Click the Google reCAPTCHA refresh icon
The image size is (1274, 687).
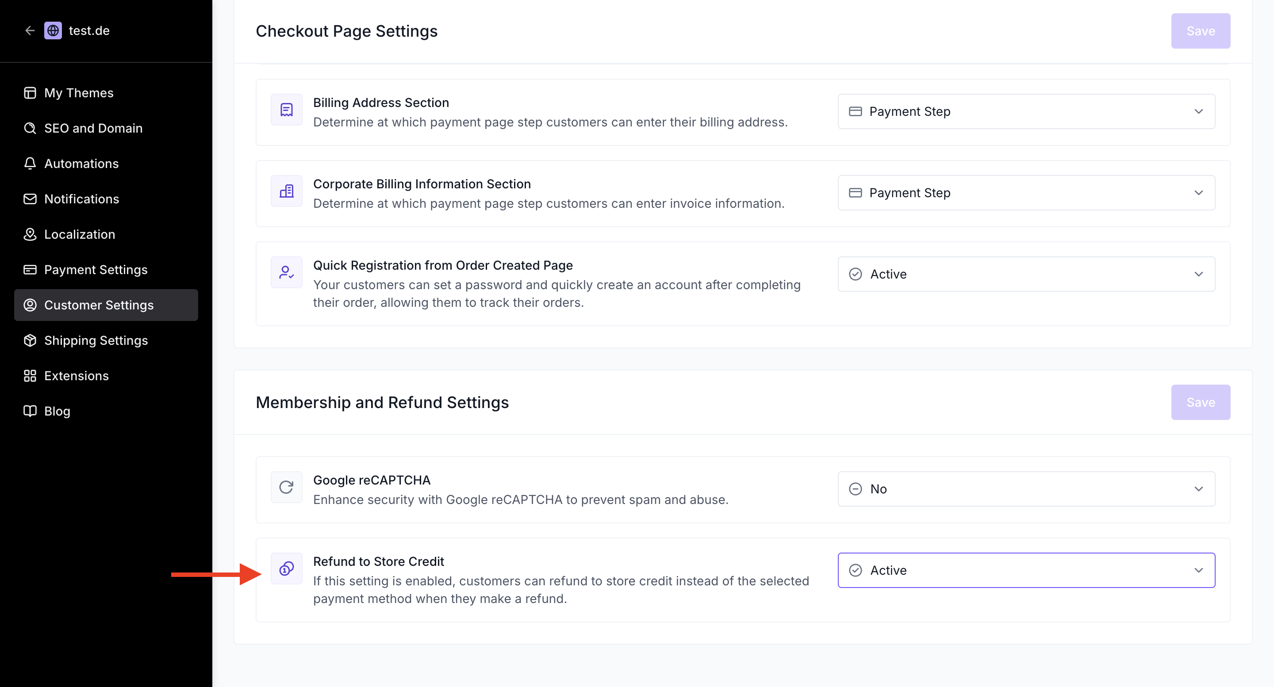[x=286, y=487]
